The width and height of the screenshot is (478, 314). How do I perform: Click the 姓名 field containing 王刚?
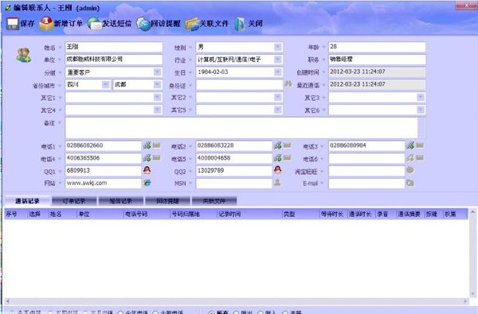(114, 47)
